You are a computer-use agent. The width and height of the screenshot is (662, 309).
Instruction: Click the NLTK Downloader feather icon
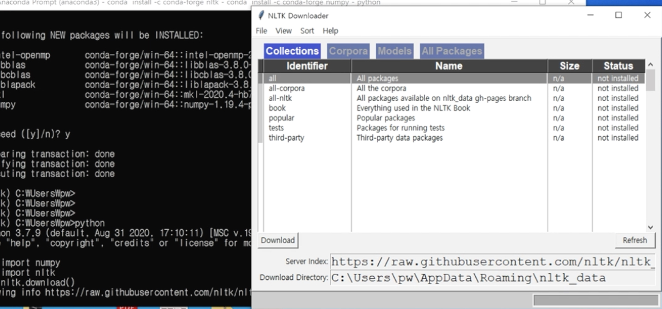[261, 15]
